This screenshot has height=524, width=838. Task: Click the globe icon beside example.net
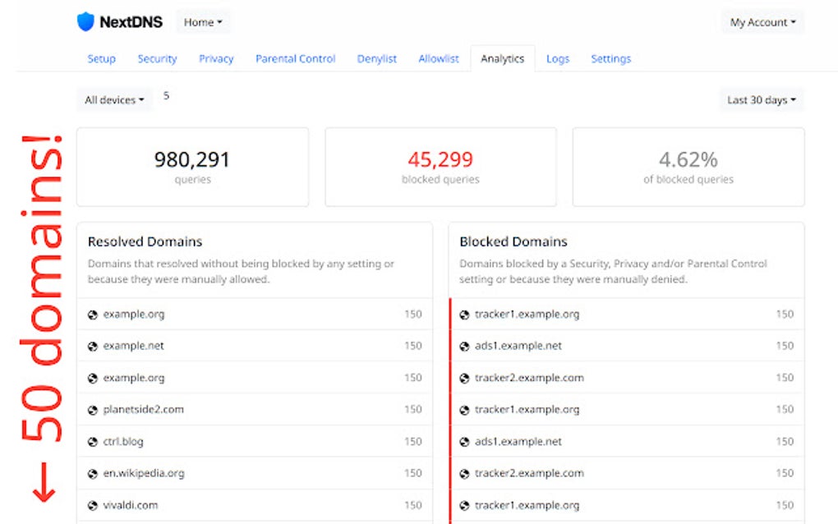point(94,346)
